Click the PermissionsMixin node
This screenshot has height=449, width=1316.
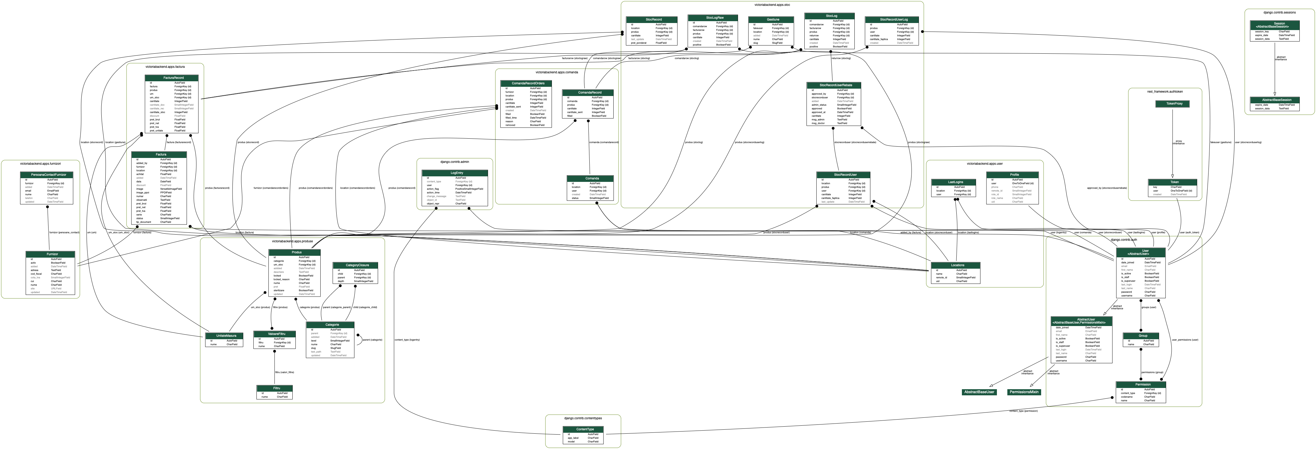[x=1024, y=392]
